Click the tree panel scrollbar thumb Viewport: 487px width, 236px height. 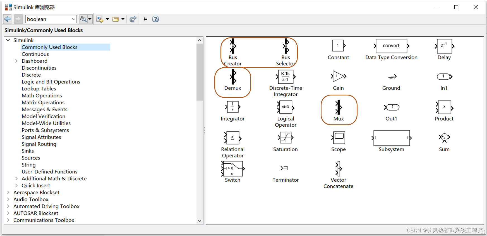[200, 72]
